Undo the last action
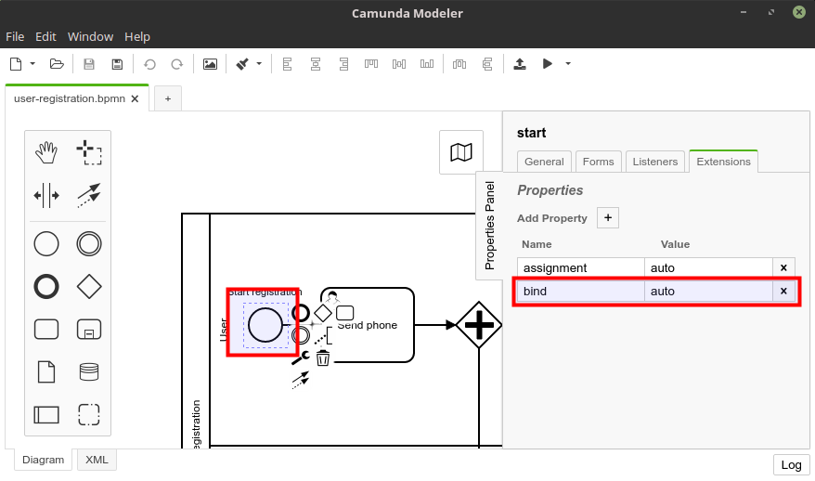Viewport: 815px width, 481px height. click(x=149, y=64)
